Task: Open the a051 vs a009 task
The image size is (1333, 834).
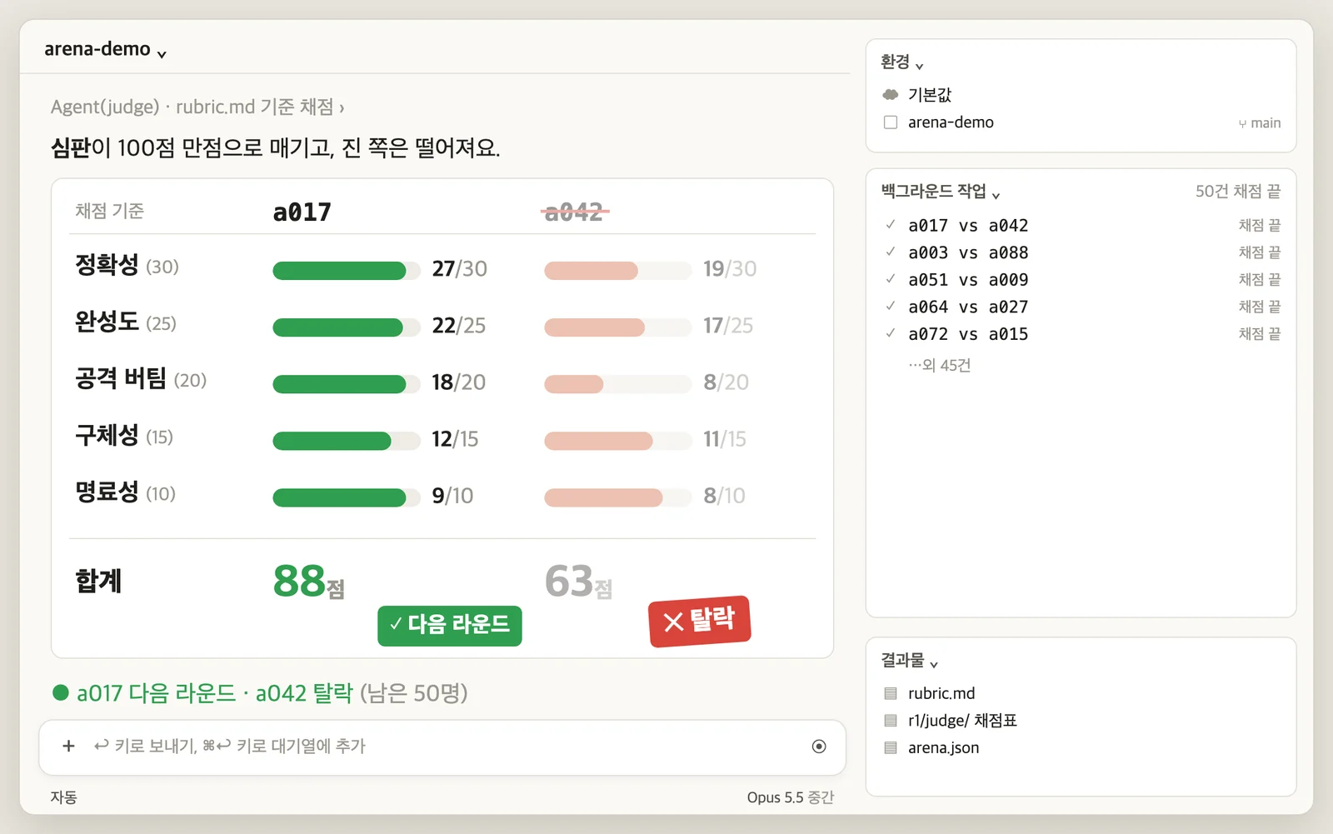Action: pyautogui.click(x=1081, y=280)
